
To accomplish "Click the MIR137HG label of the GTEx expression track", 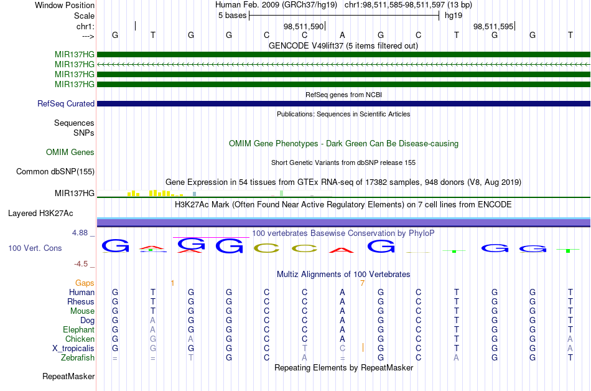I will tap(74, 194).
